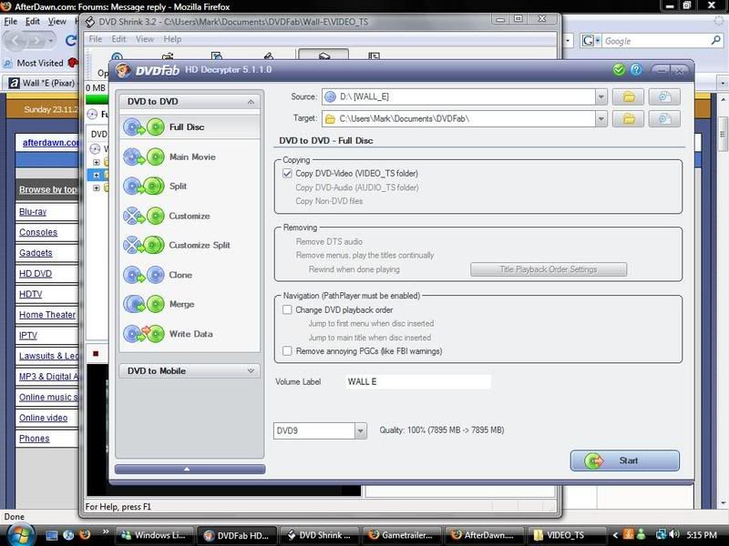The image size is (729, 546).
Task: Open the Phones topic link
Action: tap(35, 439)
